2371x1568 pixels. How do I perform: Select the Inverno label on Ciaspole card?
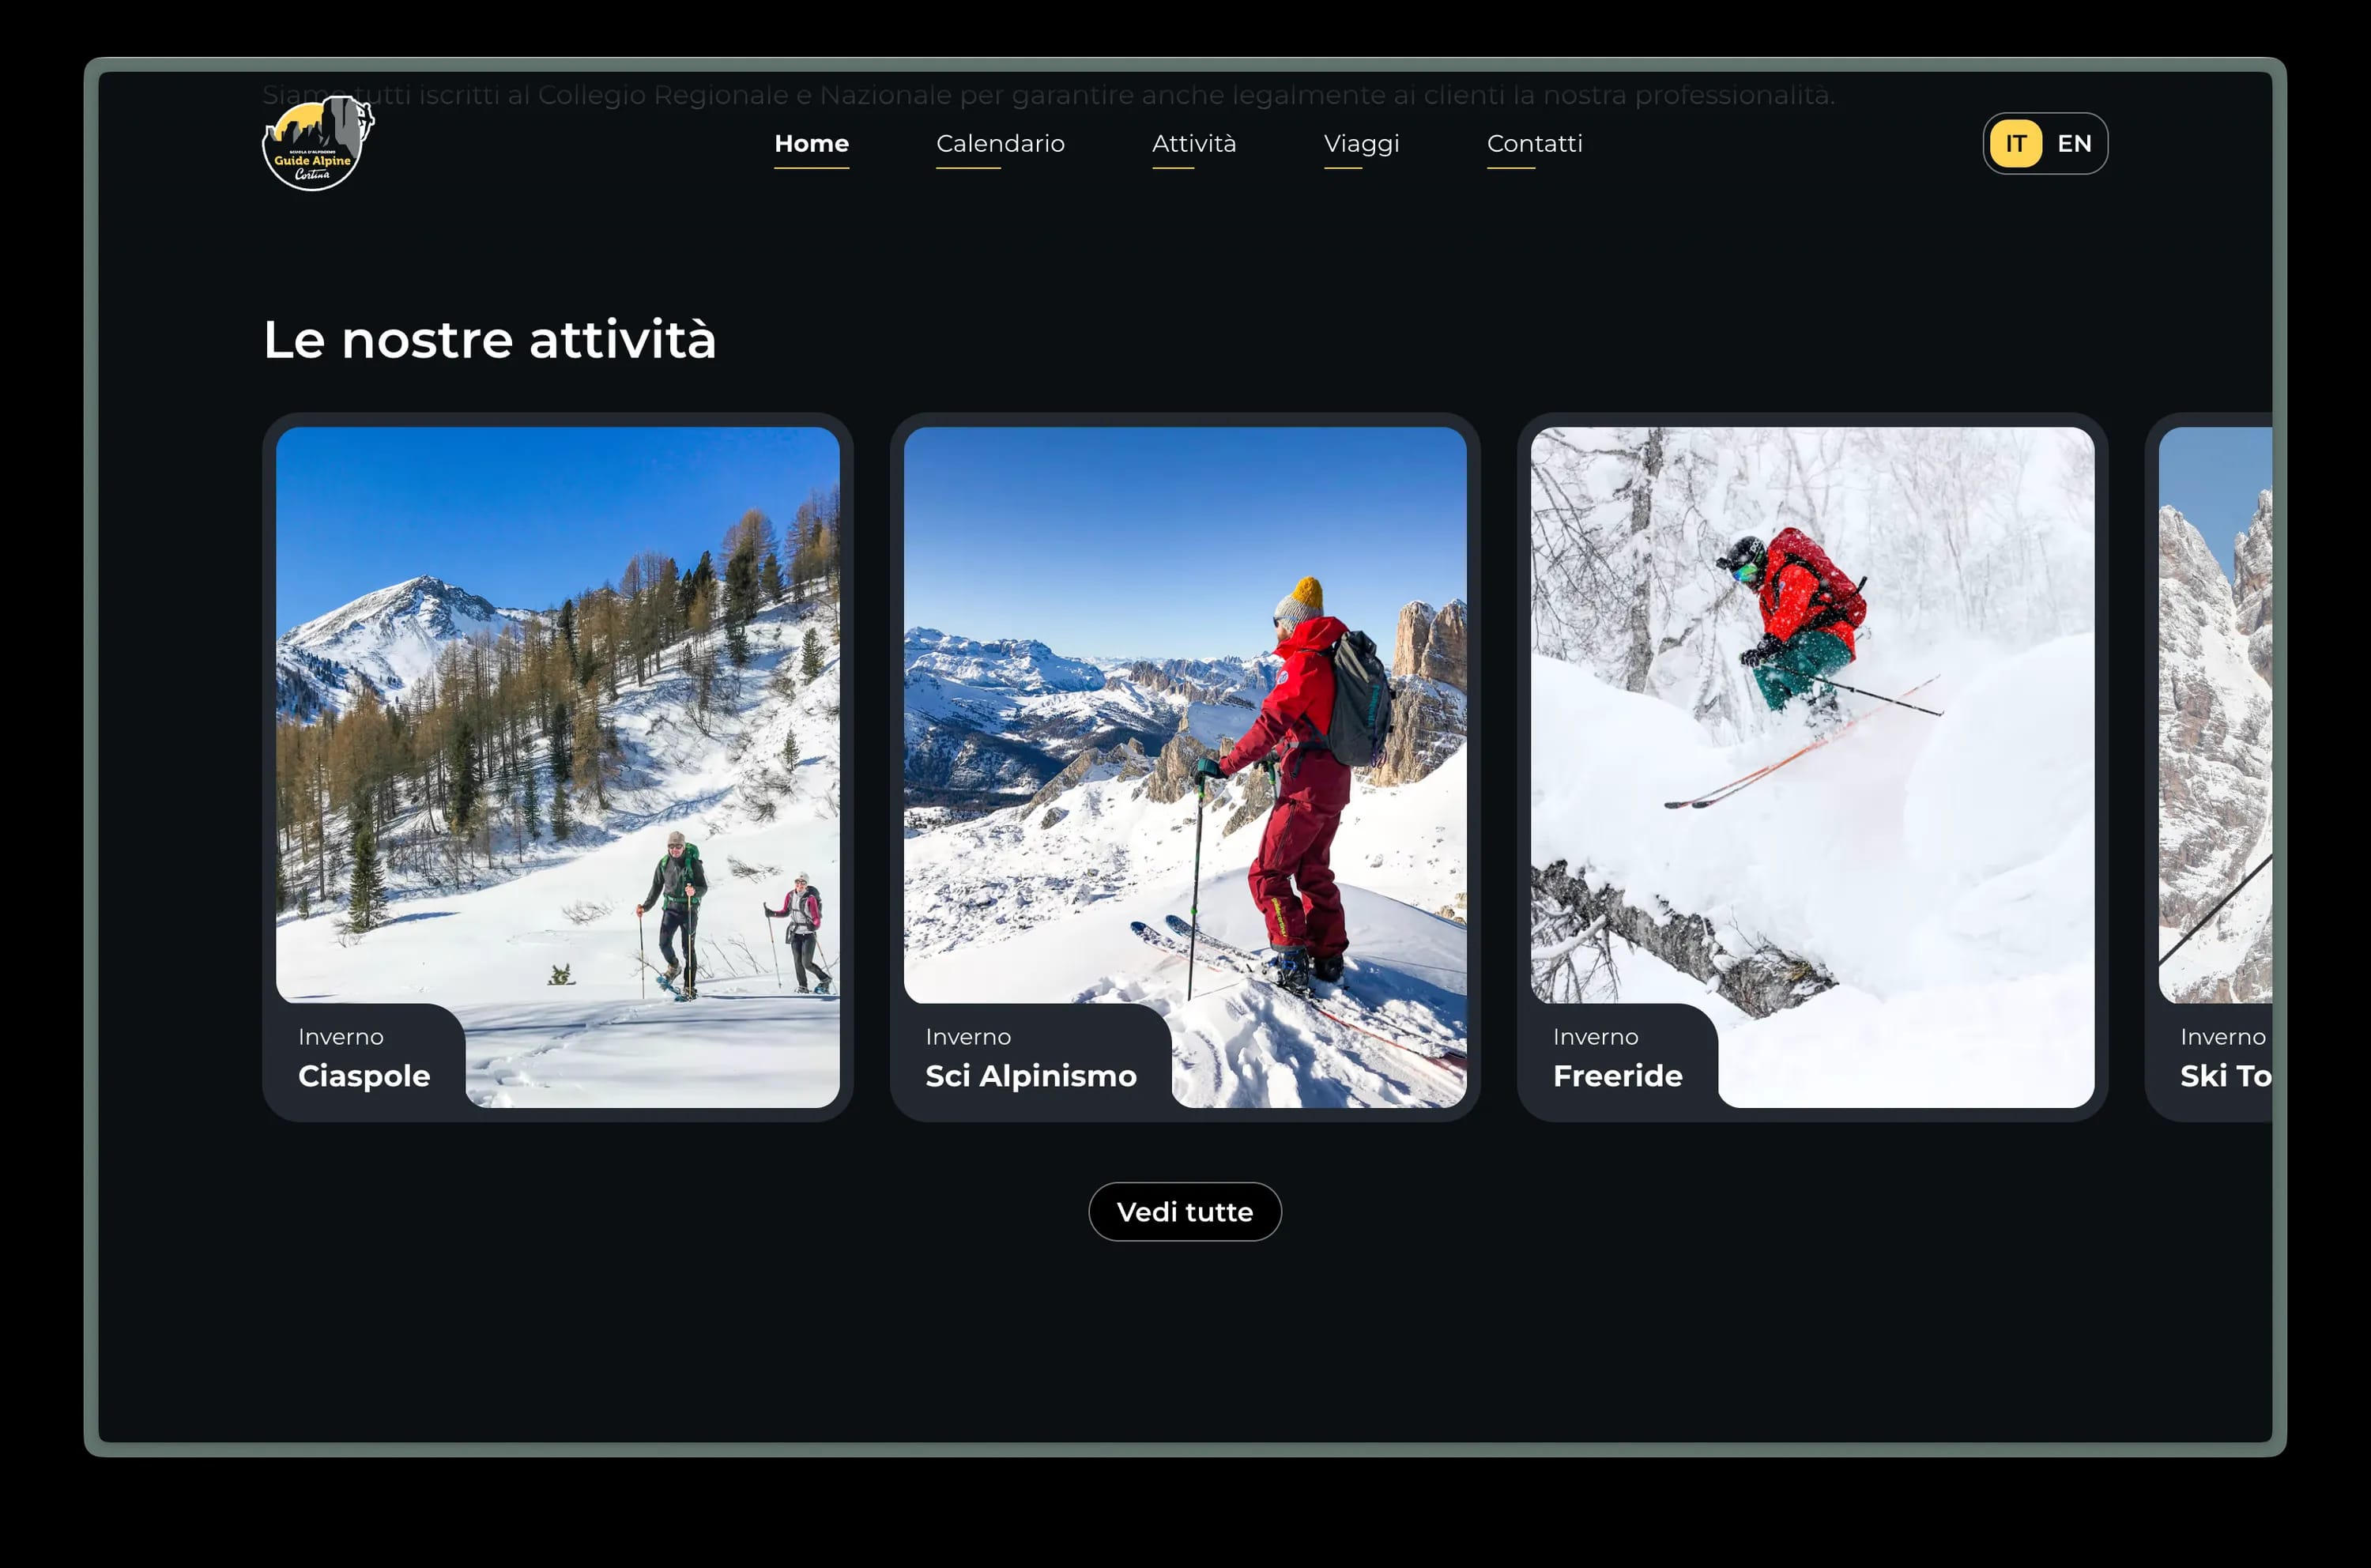point(341,1037)
